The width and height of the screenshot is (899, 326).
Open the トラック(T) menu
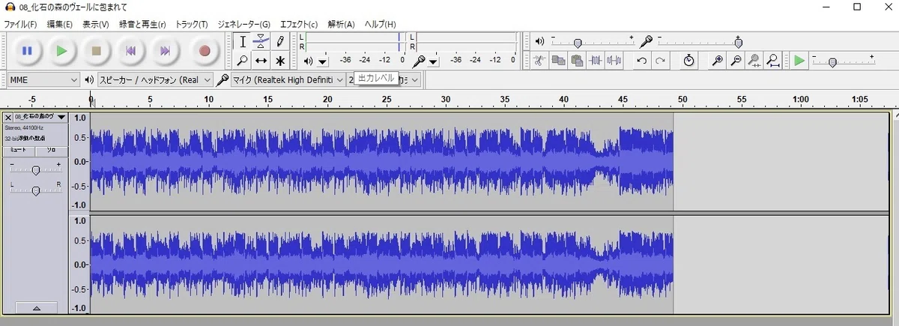[192, 24]
